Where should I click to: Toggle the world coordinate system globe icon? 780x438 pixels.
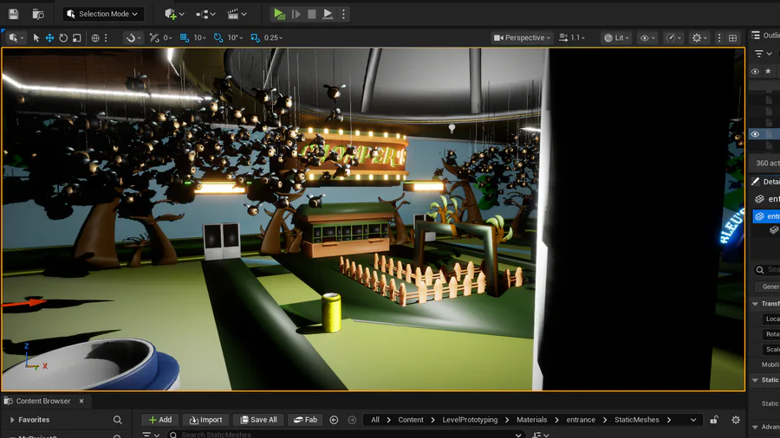(x=95, y=38)
